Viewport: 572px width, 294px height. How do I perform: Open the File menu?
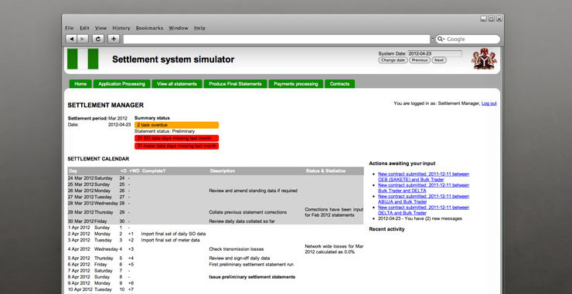click(70, 28)
